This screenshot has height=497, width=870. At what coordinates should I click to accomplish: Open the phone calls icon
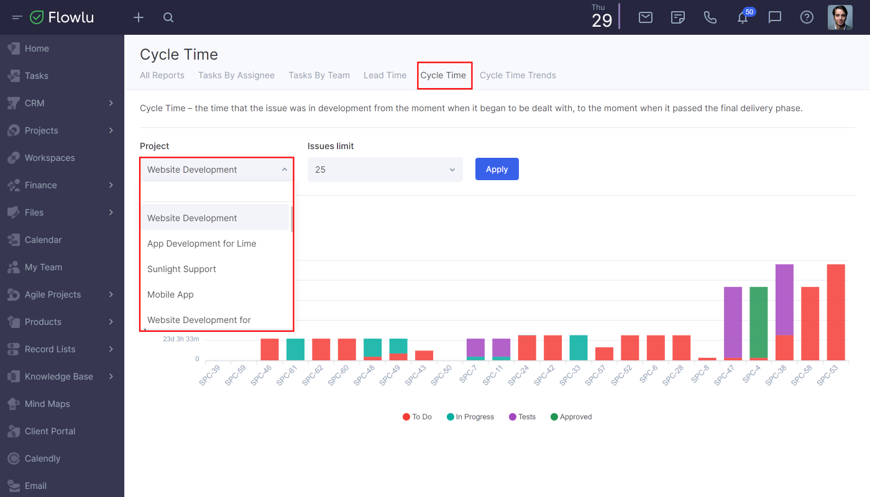(710, 17)
